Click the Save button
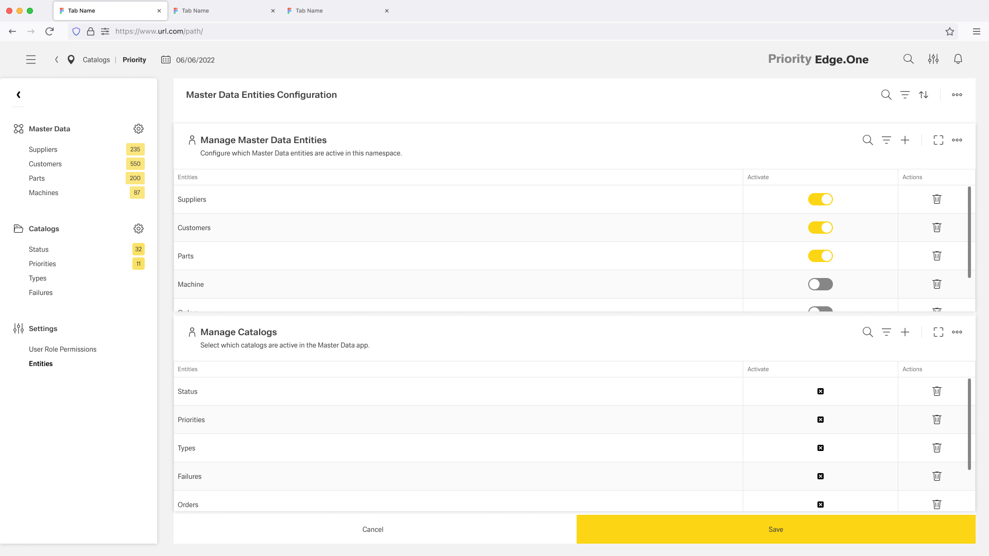Screen dimensions: 989x556 [x=776, y=529]
